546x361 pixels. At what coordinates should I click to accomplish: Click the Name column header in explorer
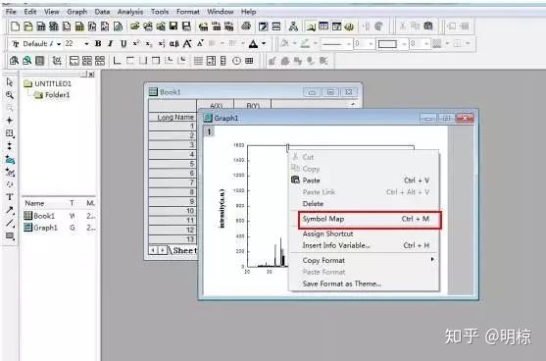34,203
